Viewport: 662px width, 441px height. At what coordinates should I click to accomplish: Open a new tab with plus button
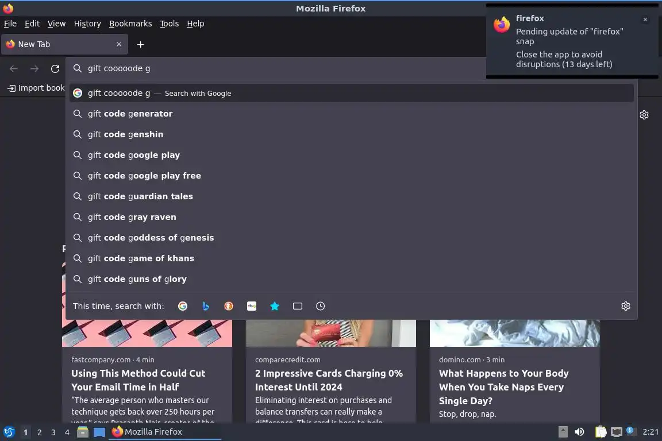click(141, 44)
